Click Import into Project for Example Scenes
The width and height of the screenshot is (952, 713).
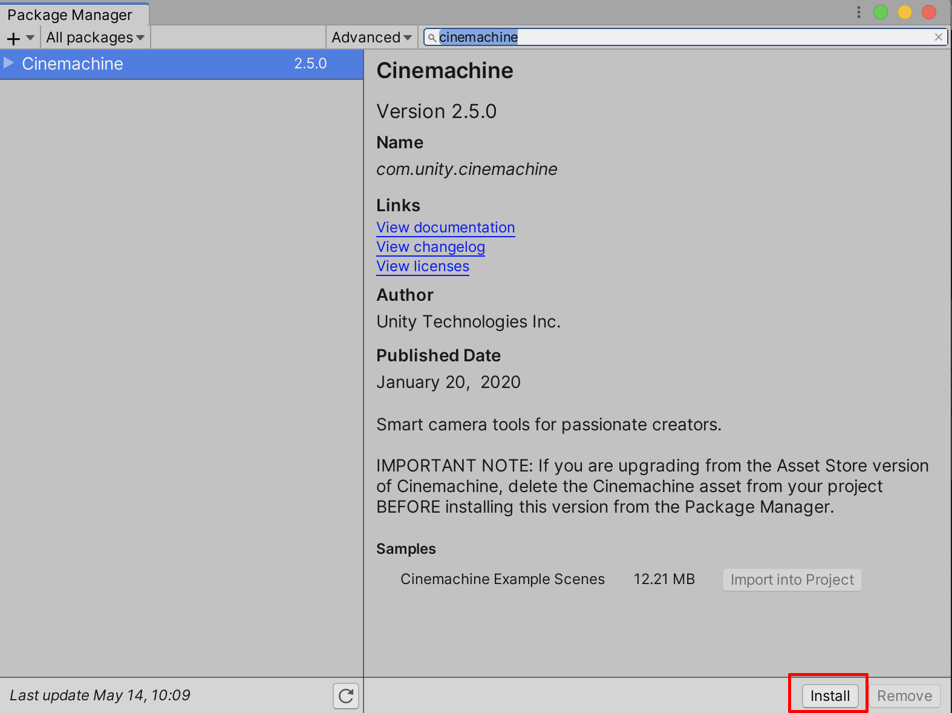click(792, 580)
